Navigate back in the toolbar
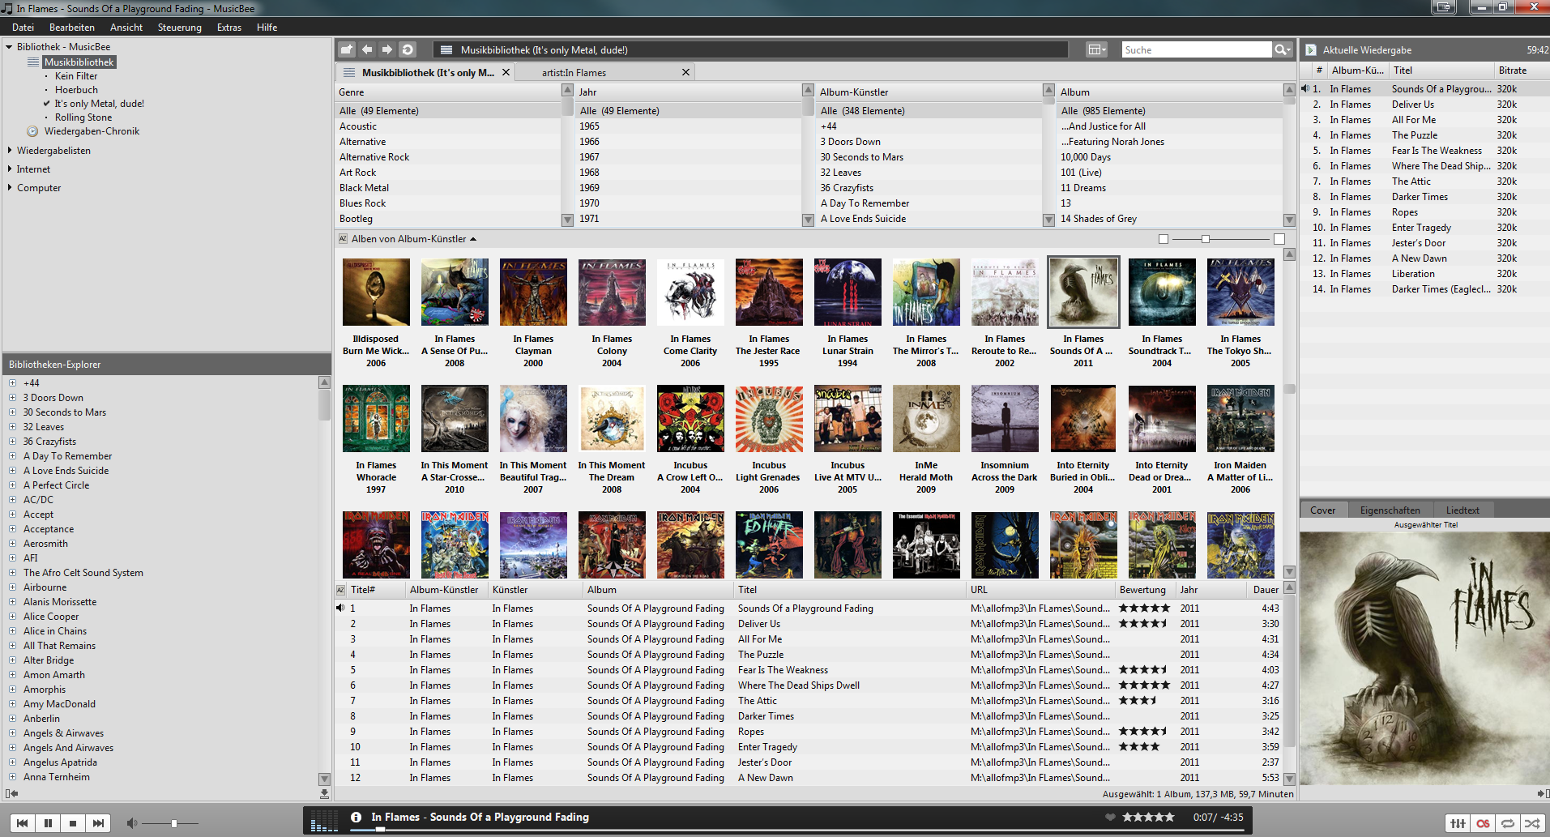 click(367, 49)
